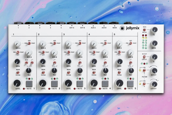Click the "EXT A" input label

pos(72,28)
